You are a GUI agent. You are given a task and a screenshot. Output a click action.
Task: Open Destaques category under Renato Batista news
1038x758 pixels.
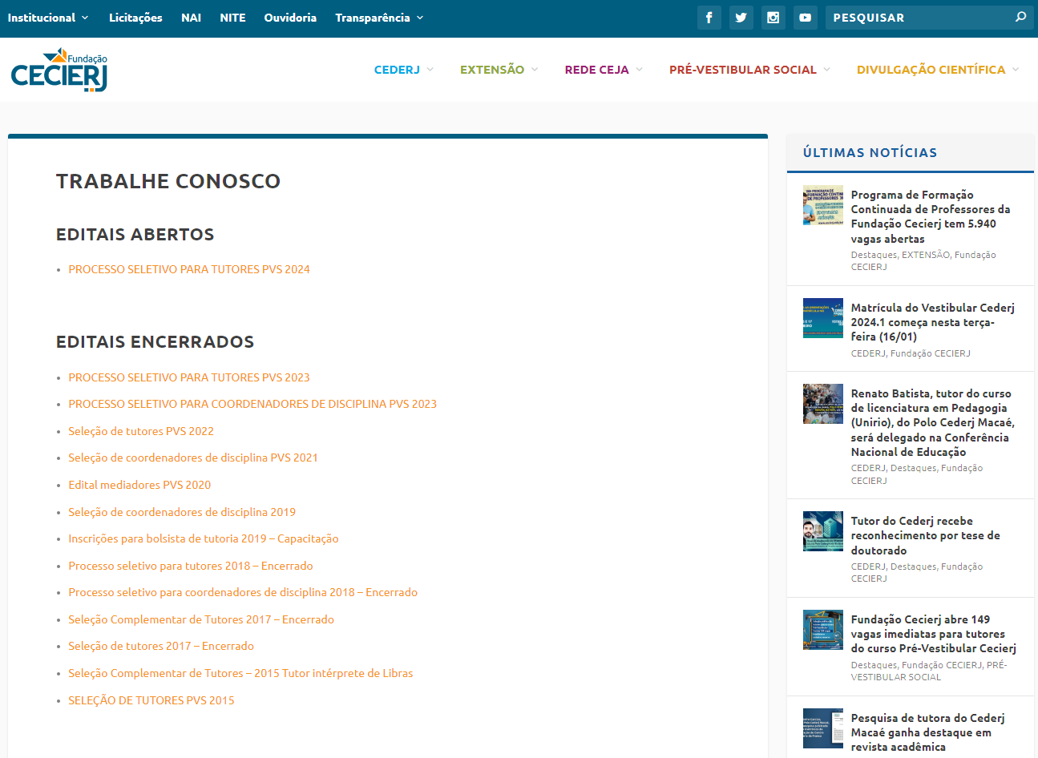coord(914,468)
